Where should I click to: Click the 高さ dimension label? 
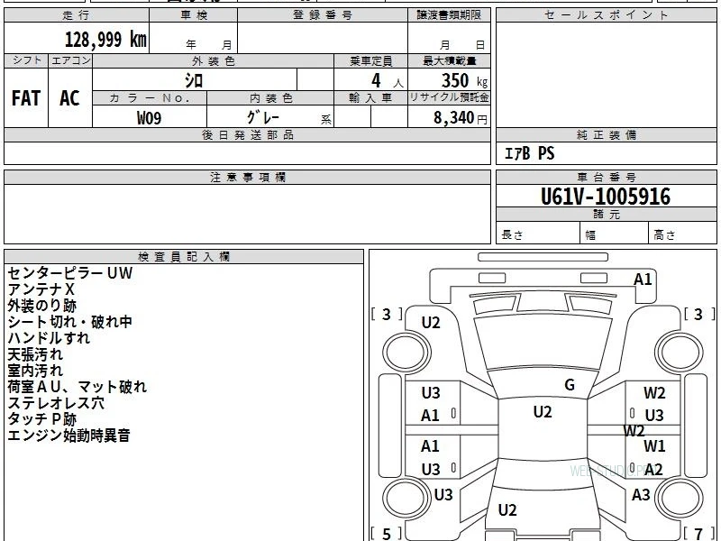(x=664, y=235)
